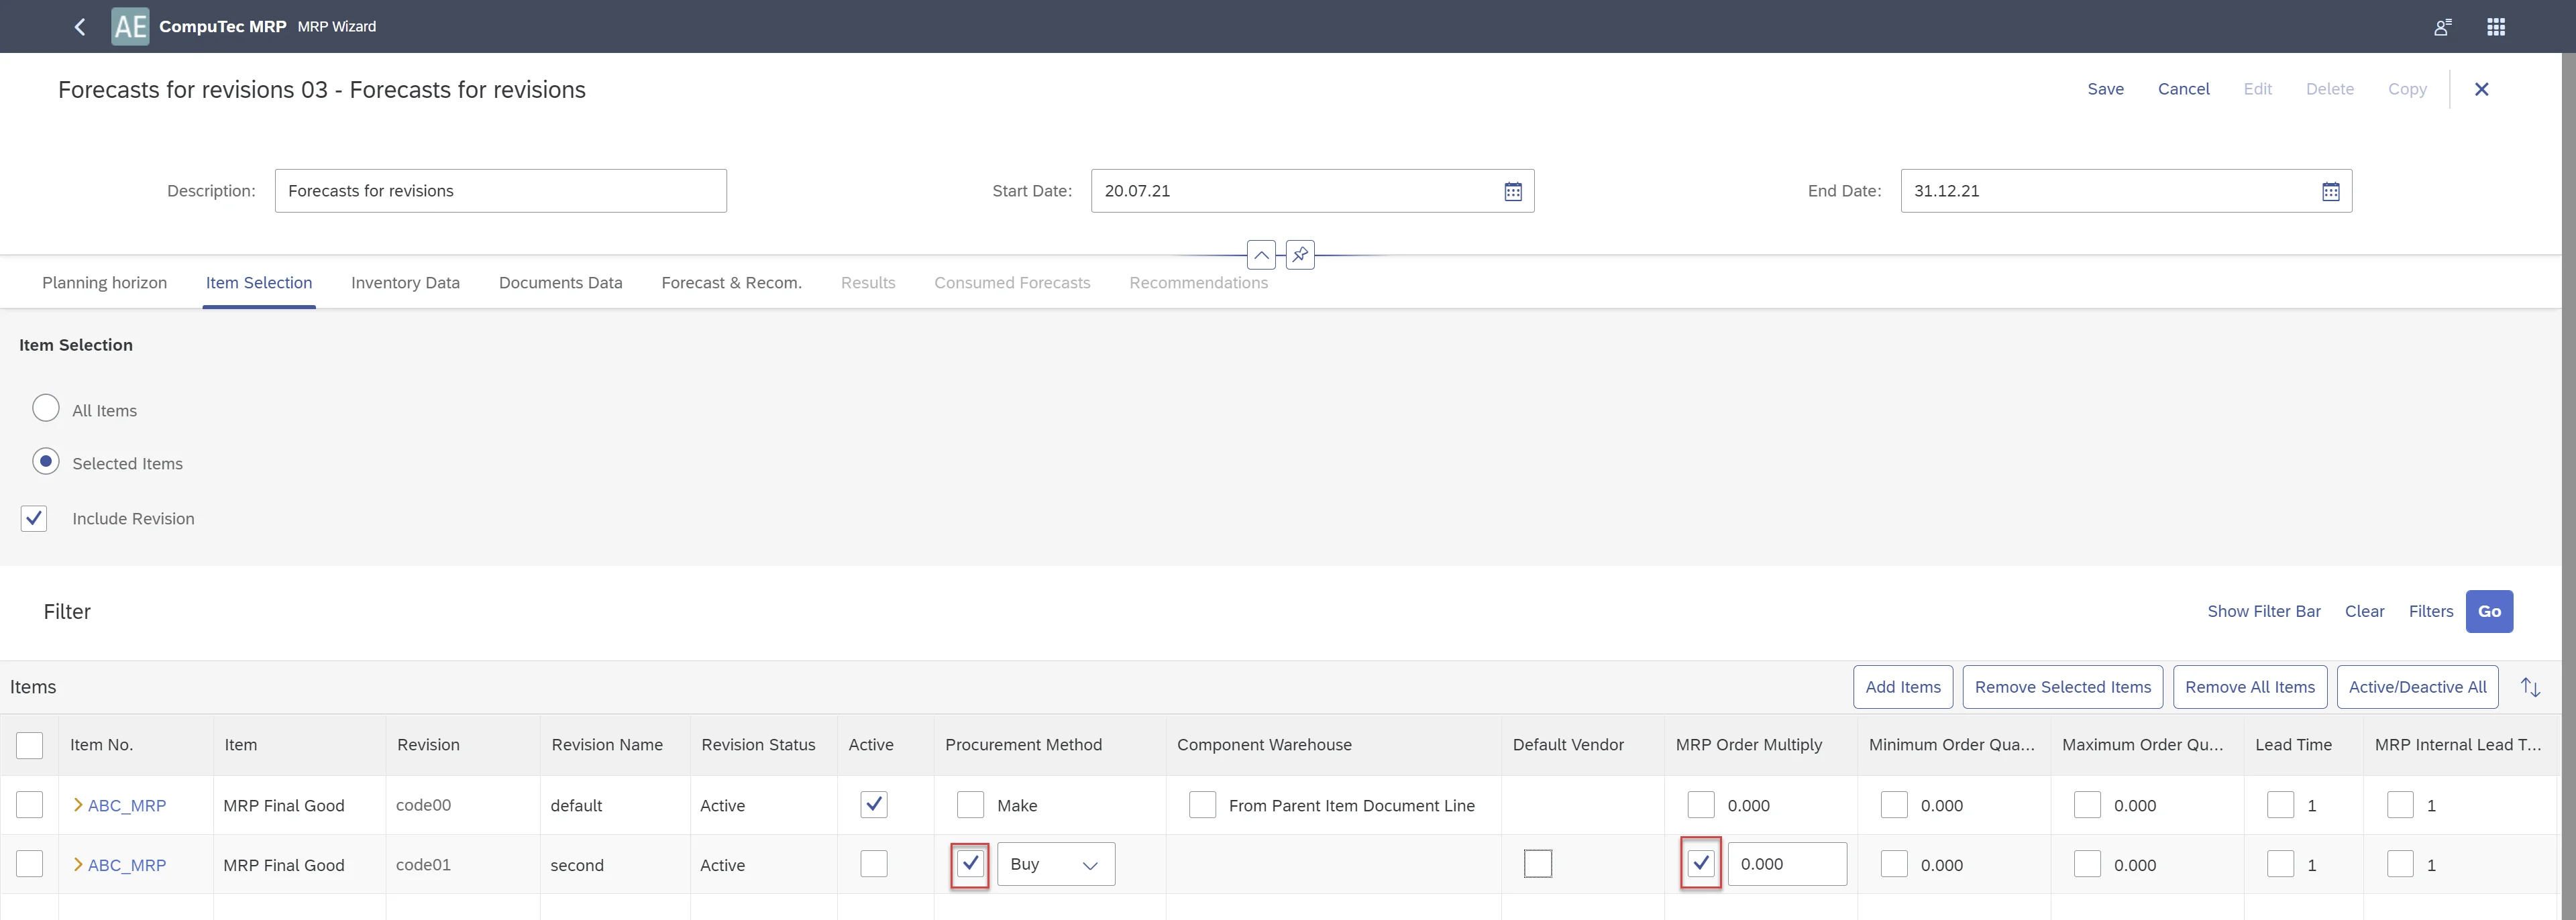
Task: Click the Show Filter Bar link
Action: (2263, 612)
